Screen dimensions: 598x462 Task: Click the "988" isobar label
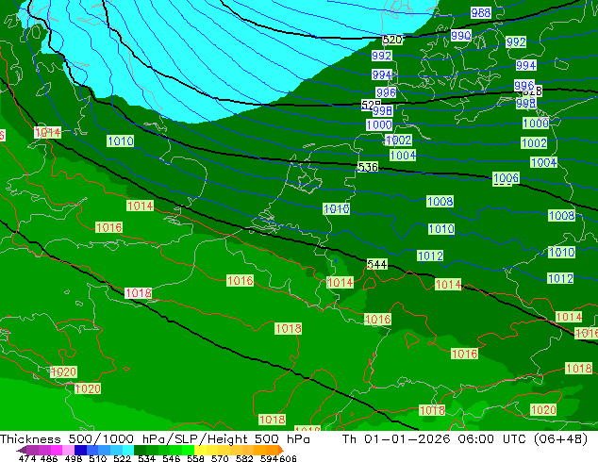coord(480,13)
